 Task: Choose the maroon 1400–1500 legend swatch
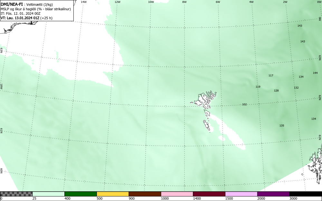(209, 194)
